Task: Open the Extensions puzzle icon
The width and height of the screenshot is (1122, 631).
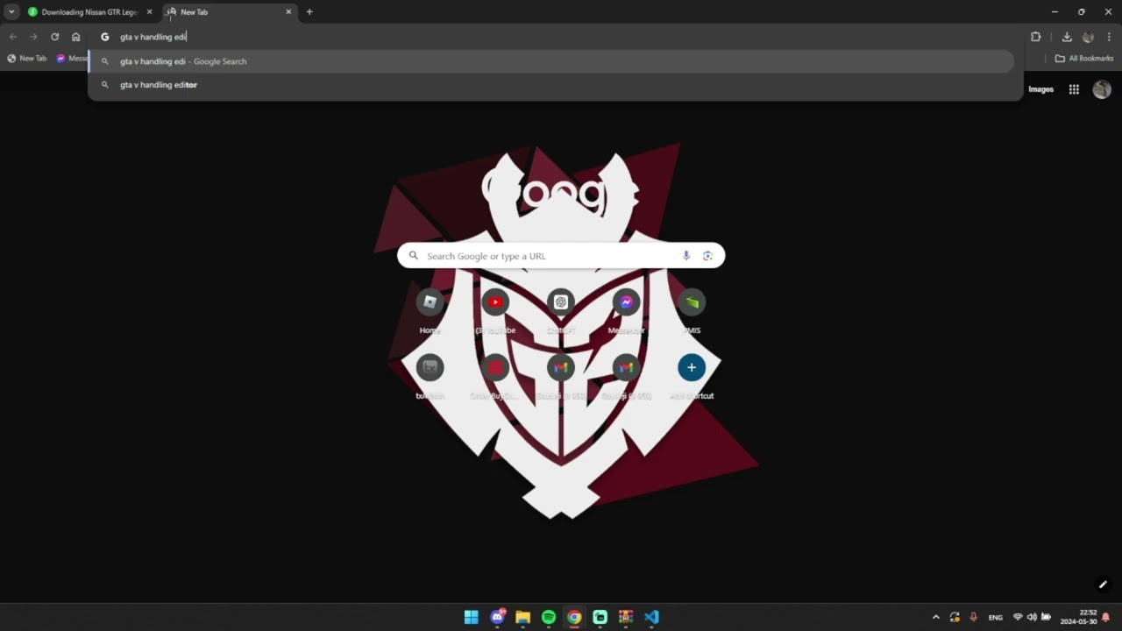Action: click(x=1036, y=37)
